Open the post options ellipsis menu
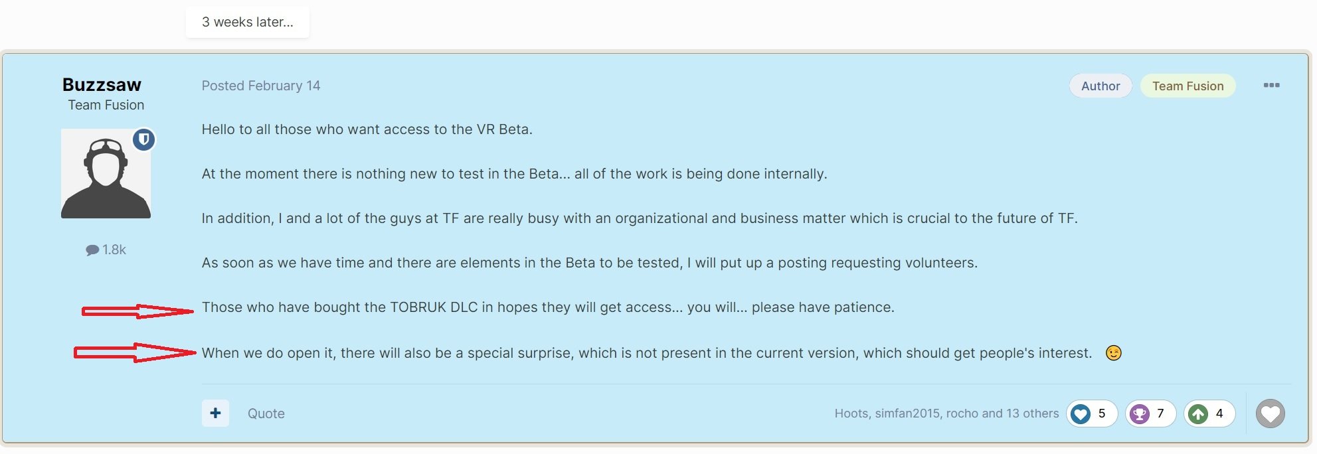 click(x=1271, y=86)
